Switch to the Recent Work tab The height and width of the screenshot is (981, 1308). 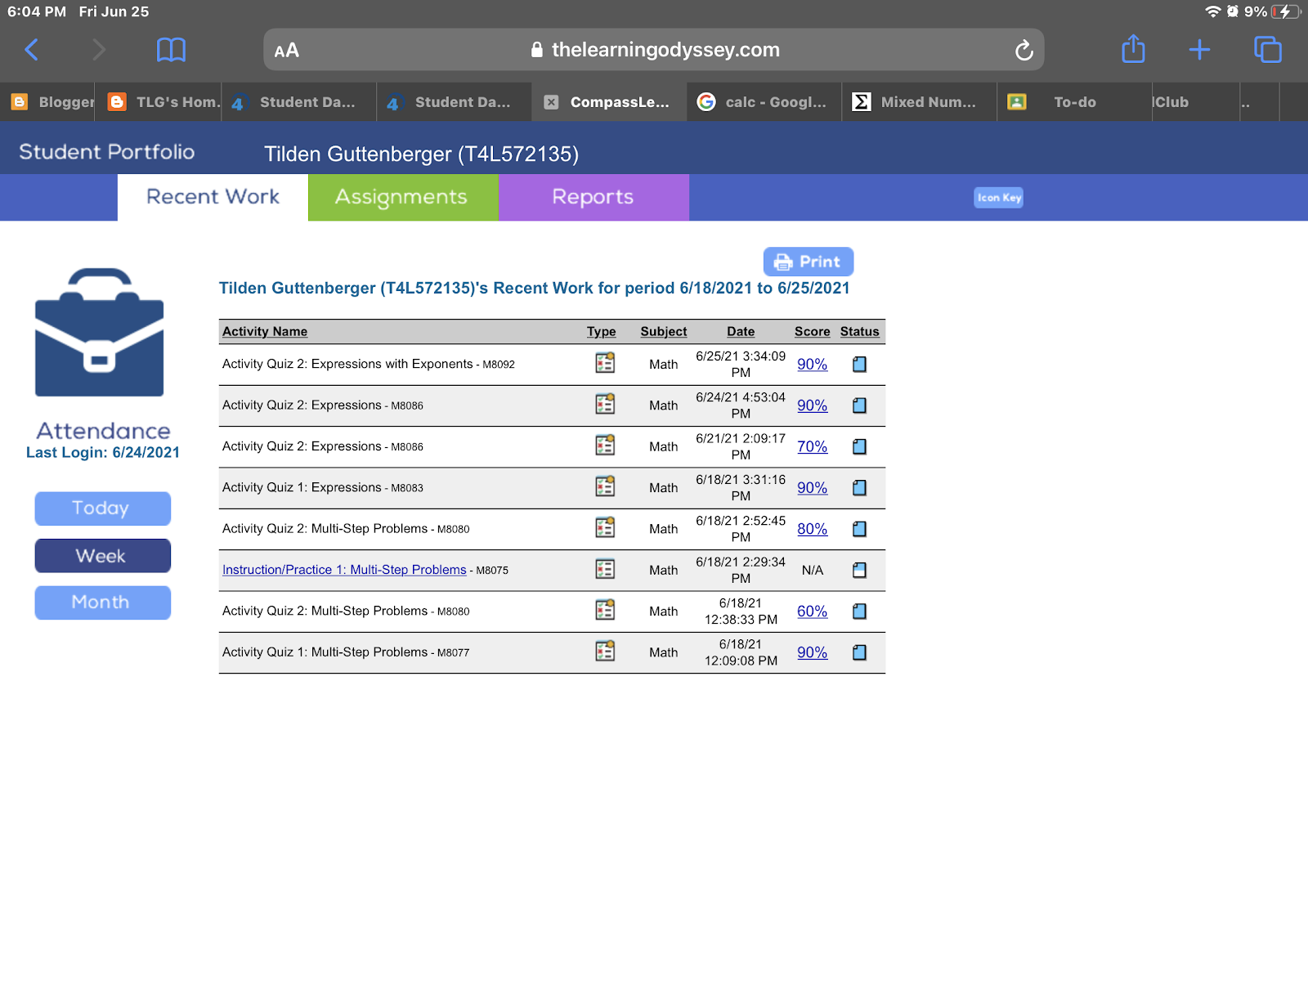[x=213, y=197]
